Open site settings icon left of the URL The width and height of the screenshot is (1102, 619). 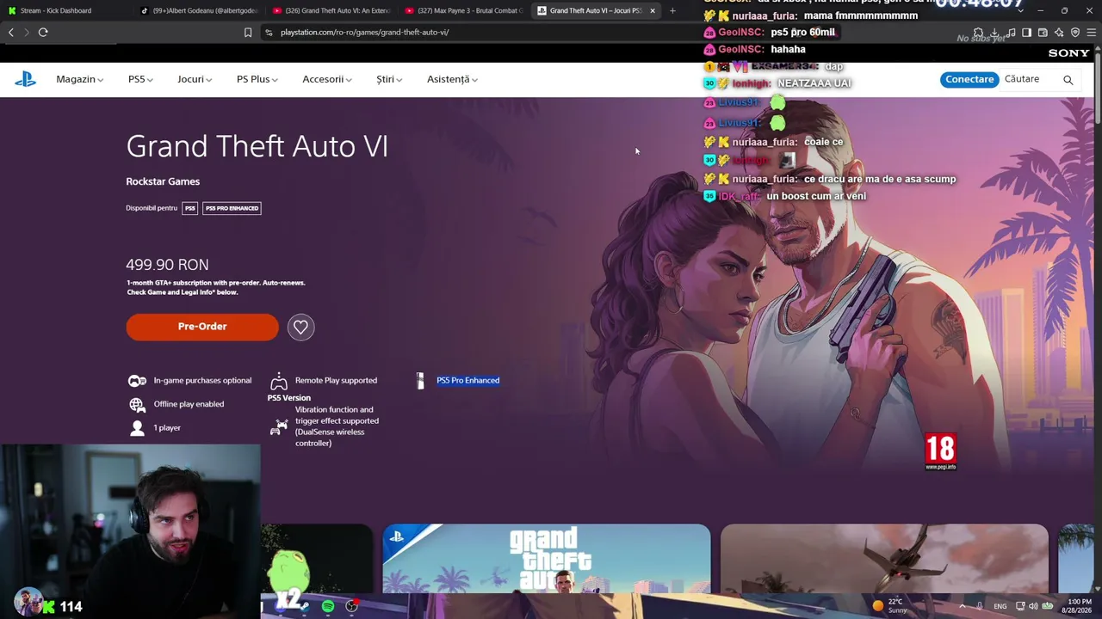point(269,33)
